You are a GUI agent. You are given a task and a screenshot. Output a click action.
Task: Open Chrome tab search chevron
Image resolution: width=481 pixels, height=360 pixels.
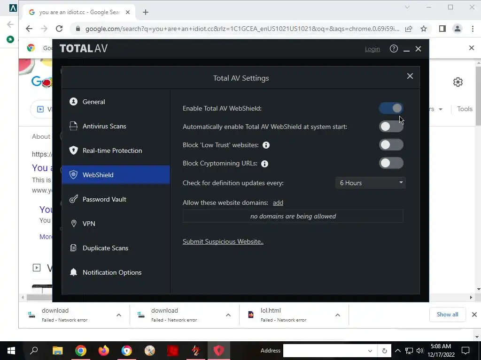pyautogui.click(x=407, y=7)
